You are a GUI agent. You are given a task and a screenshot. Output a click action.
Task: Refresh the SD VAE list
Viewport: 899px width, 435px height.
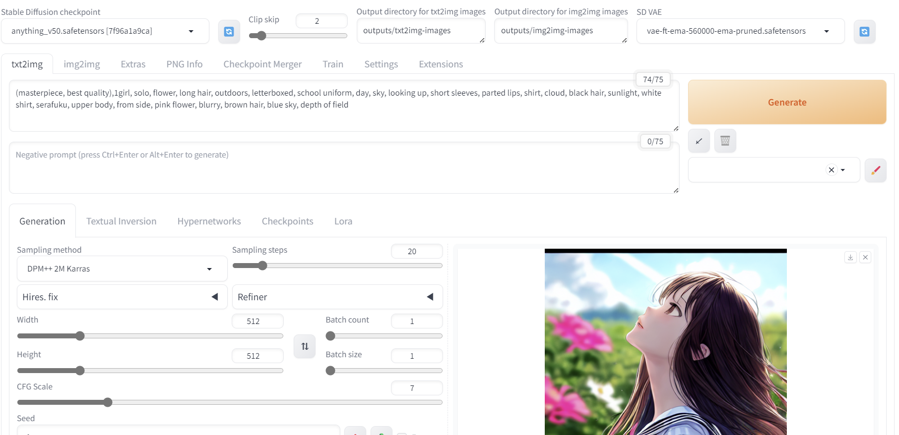[864, 32]
